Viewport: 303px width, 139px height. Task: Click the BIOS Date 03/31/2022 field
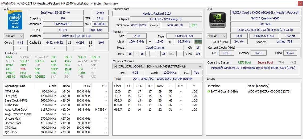click(x=139, y=25)
